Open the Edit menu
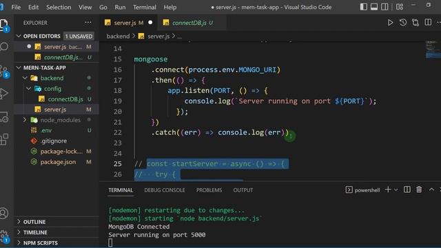 [33, 7]
